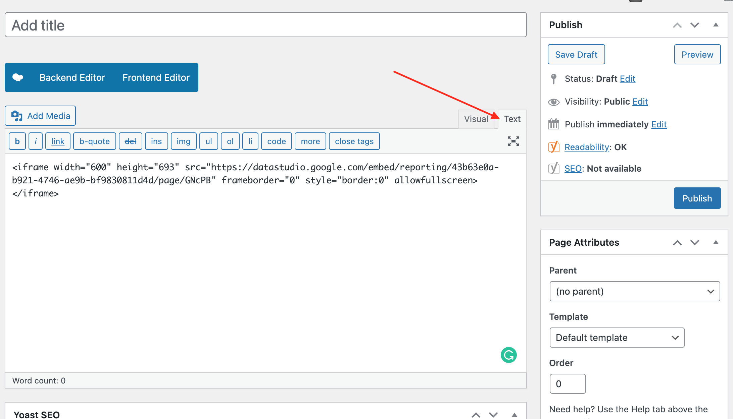Image resolution: width=733 pixels, height=419 pixels.
Task: Click the Add Media button
Action: click(x=40, y=116)
